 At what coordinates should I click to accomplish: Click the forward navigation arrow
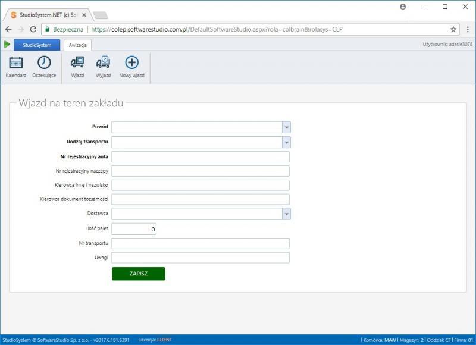(x=21, y=29)
